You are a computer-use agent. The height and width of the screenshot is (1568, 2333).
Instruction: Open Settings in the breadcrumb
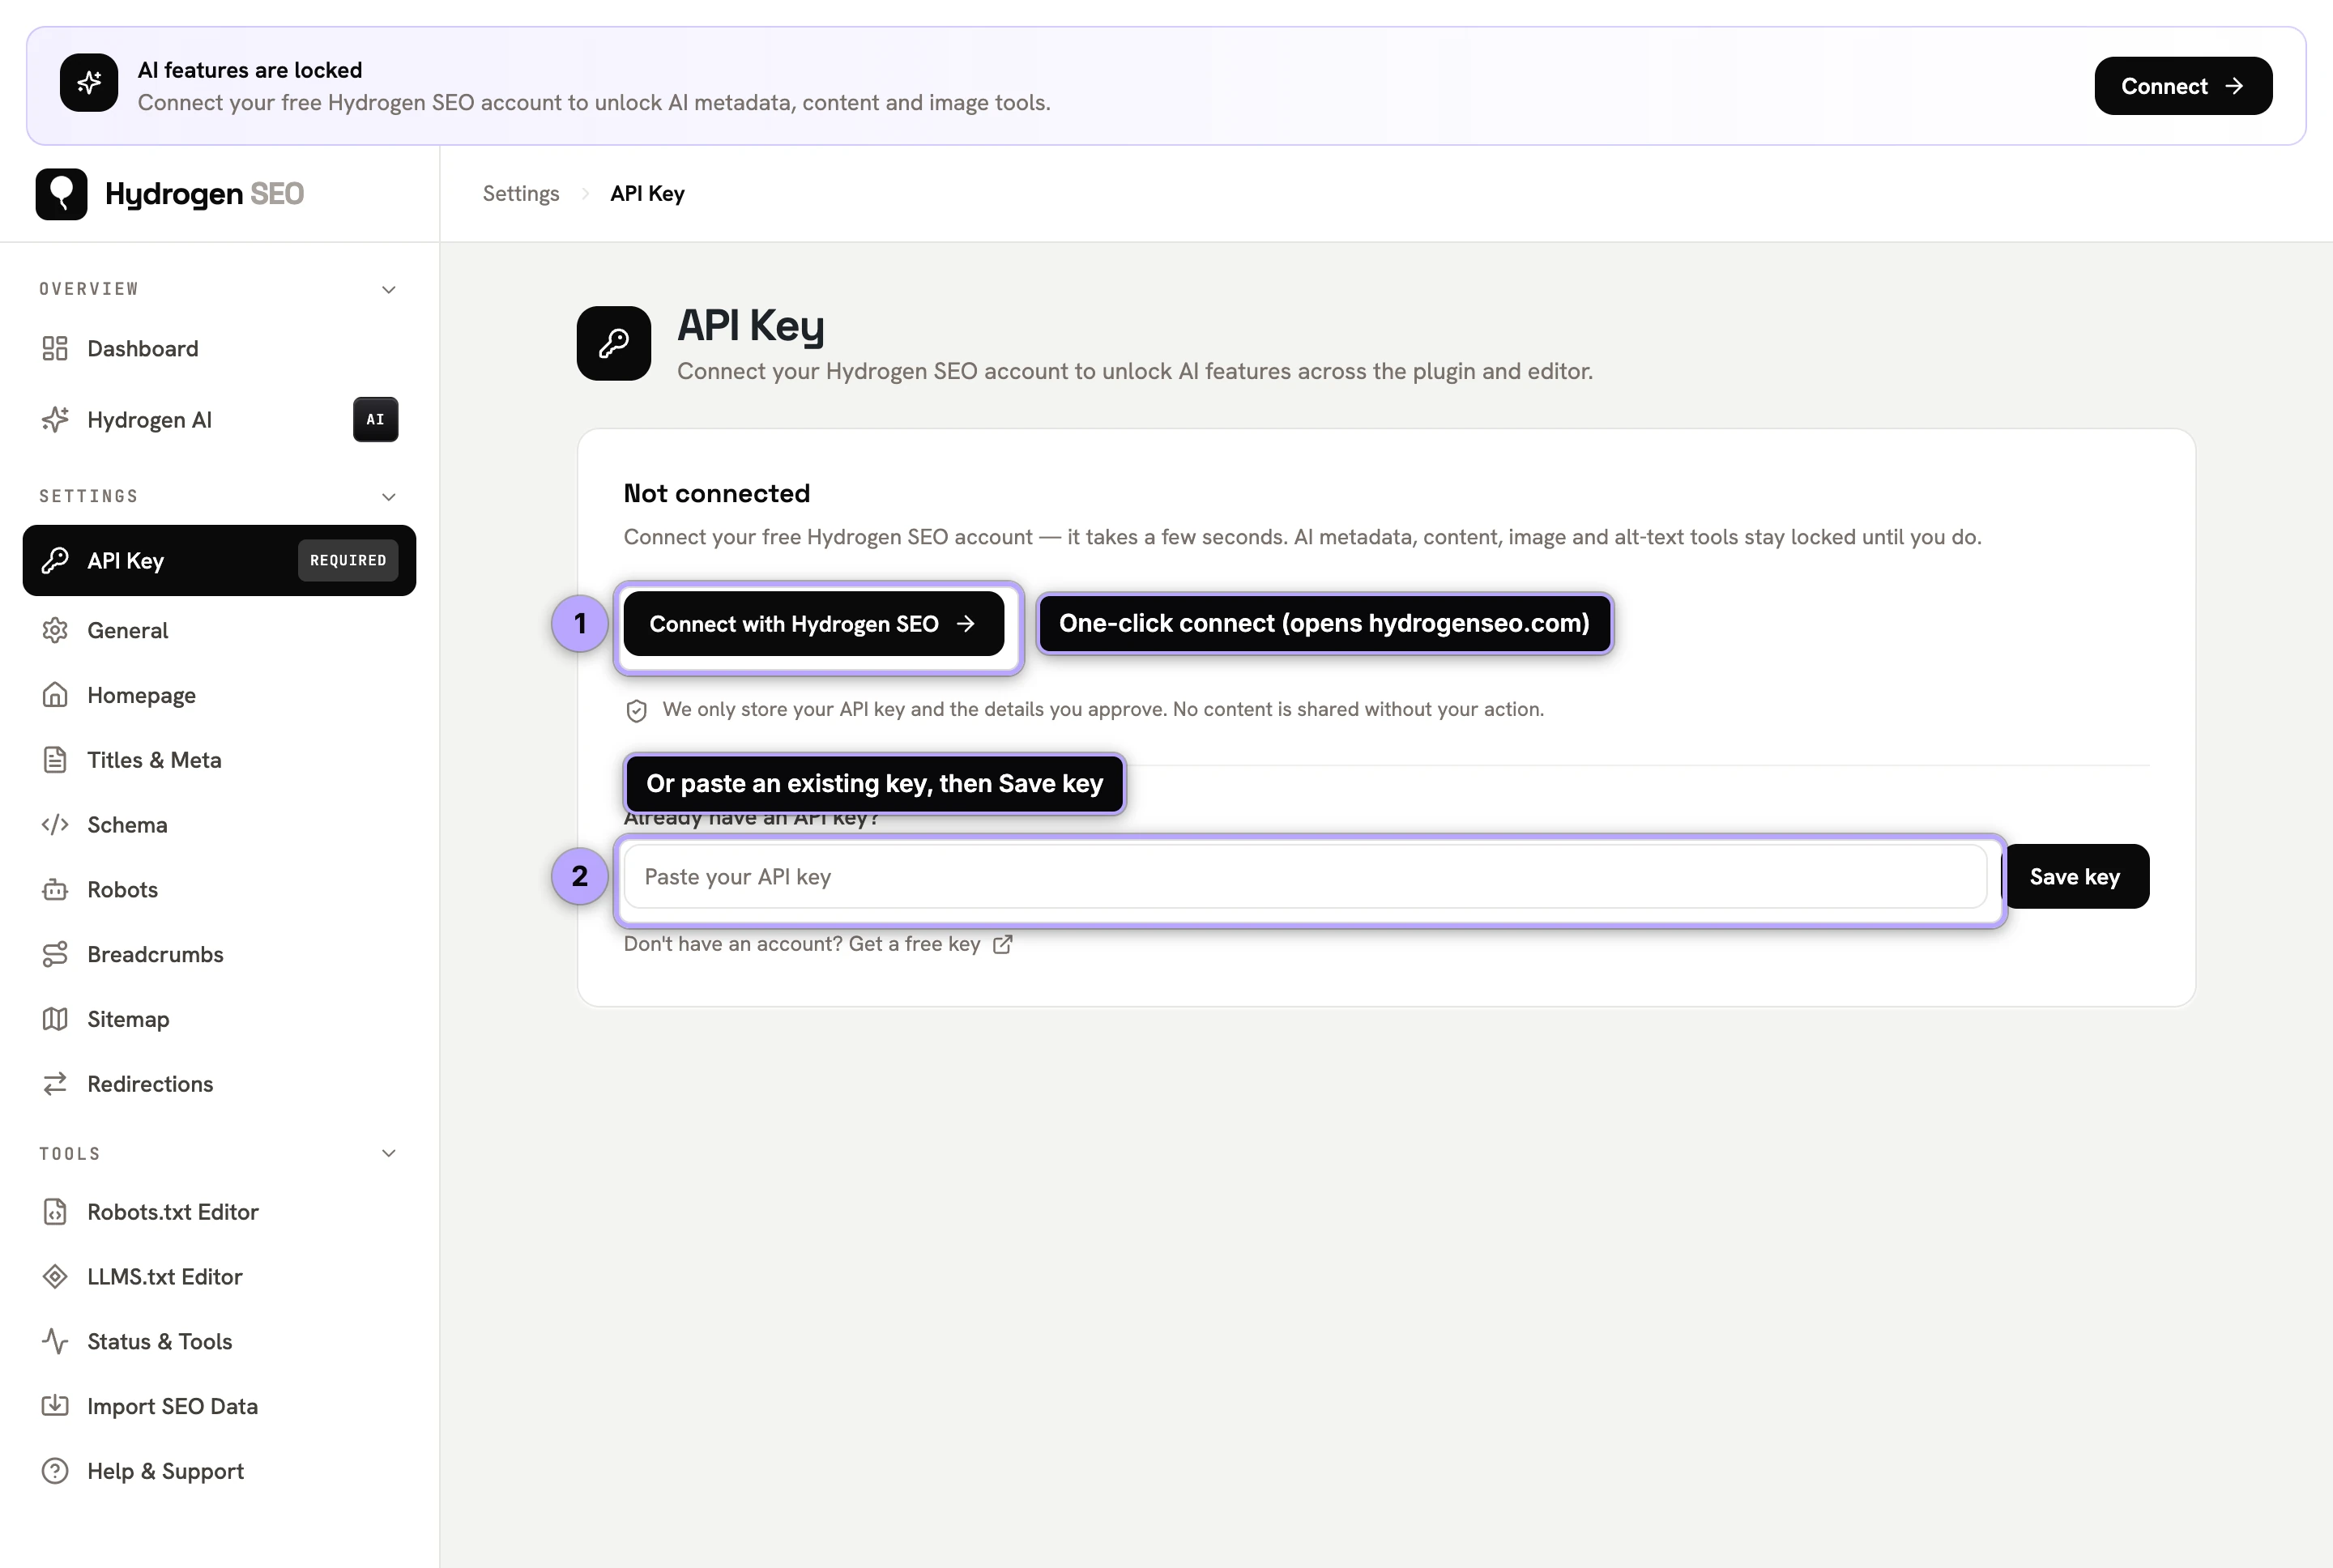pos(521,194)
